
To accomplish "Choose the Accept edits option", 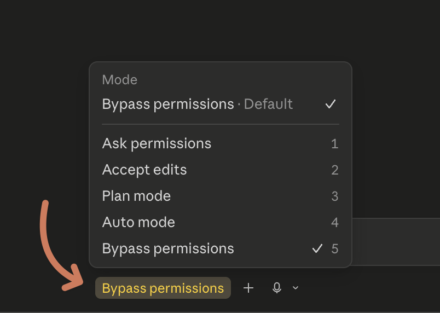I will click(221, 170).
